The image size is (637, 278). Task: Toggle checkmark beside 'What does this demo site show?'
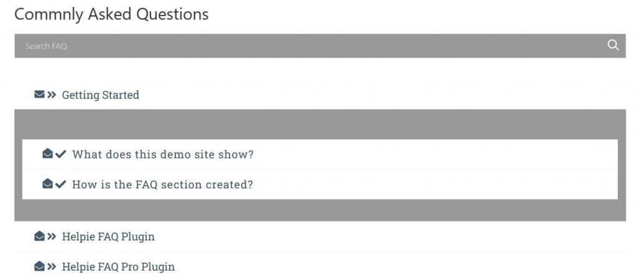60,154
